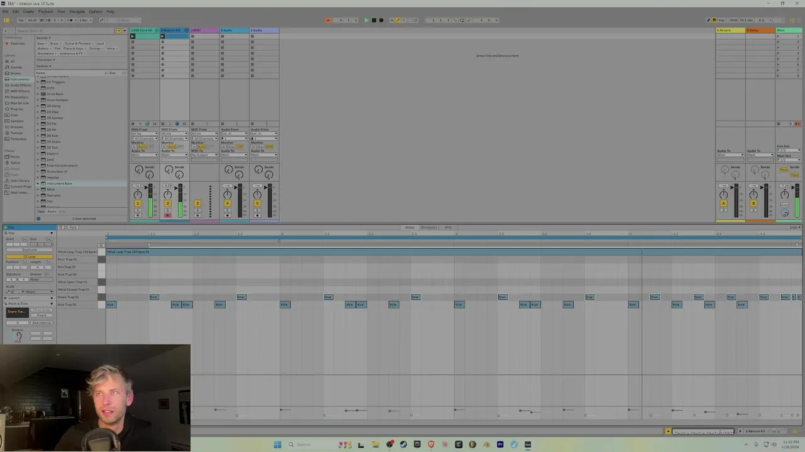
Task: Open the File menu
Action: point(5,11)
